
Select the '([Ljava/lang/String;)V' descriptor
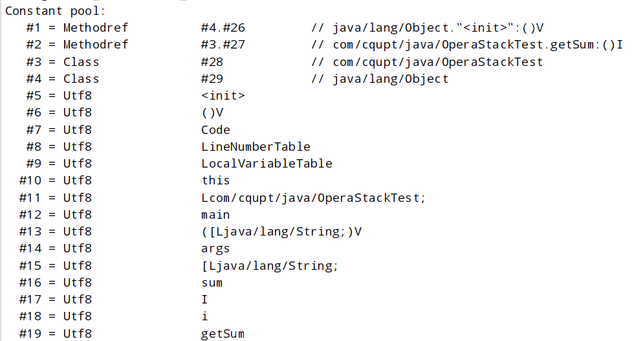pos(281,232)
